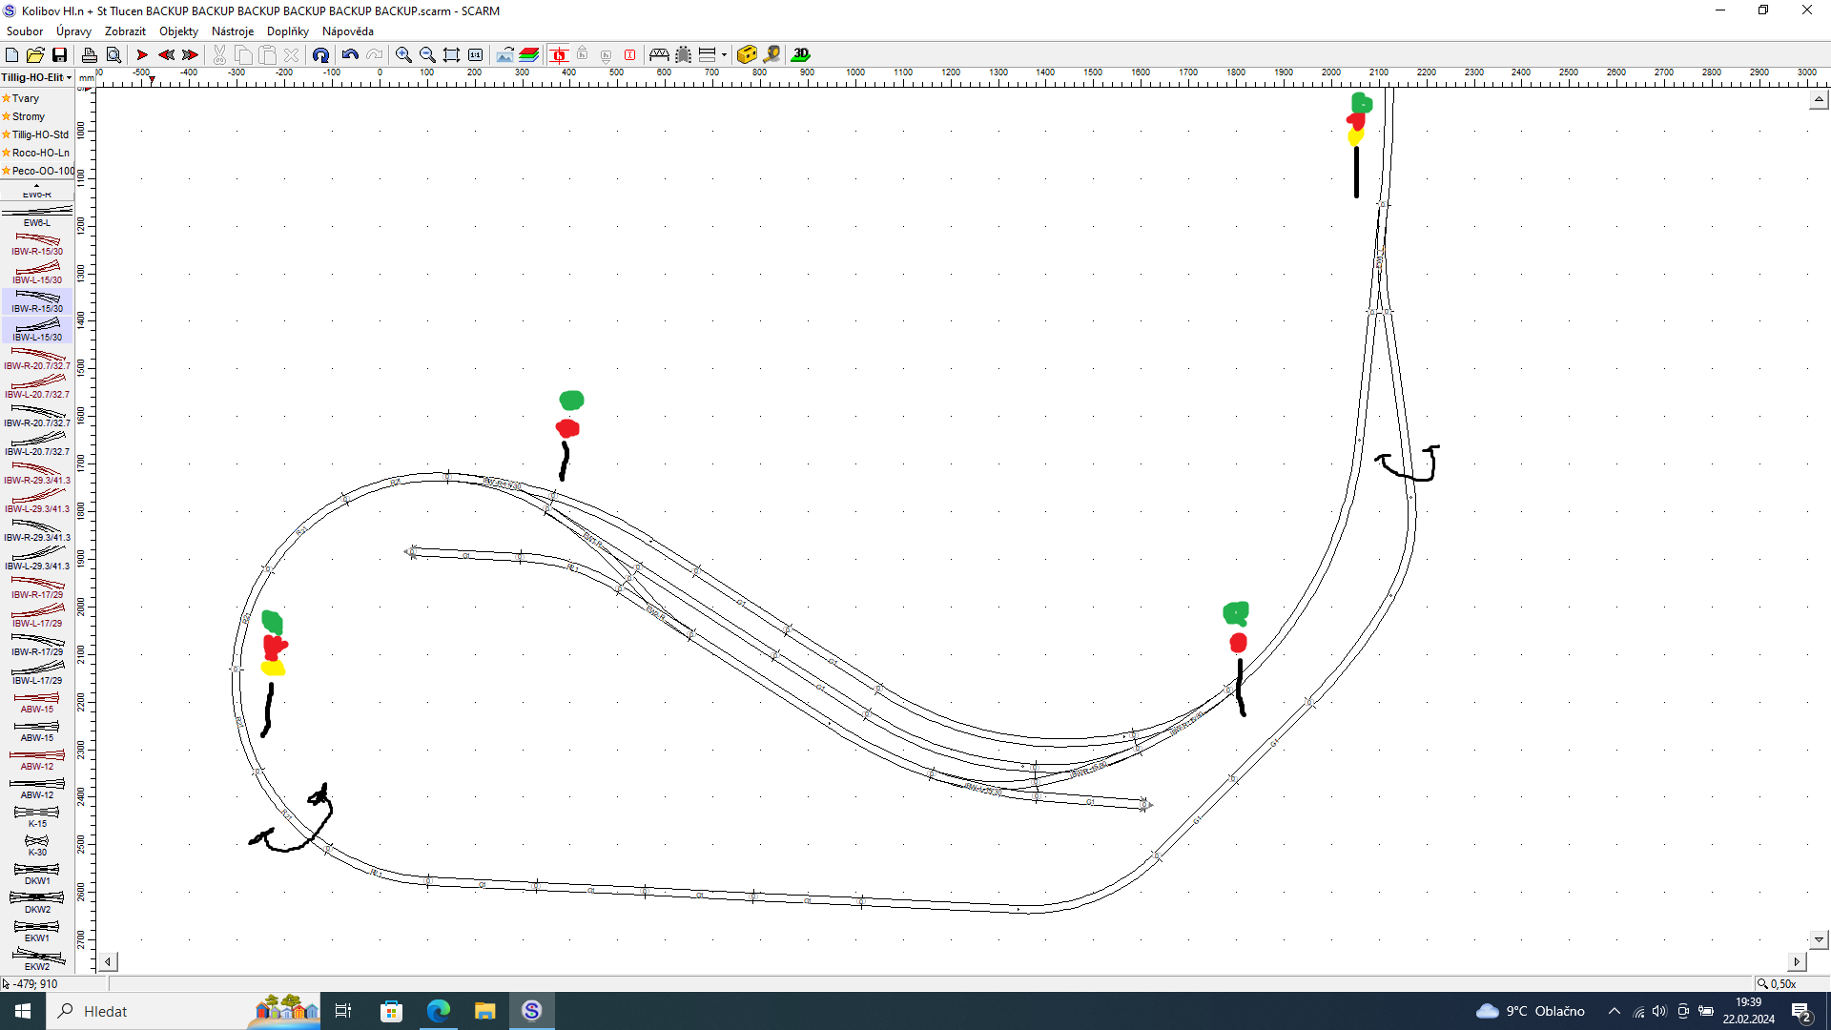The width and height of the screenshot is (1831, 1030).
Task: Open the 3D view
Action: [x=801, y=55]
